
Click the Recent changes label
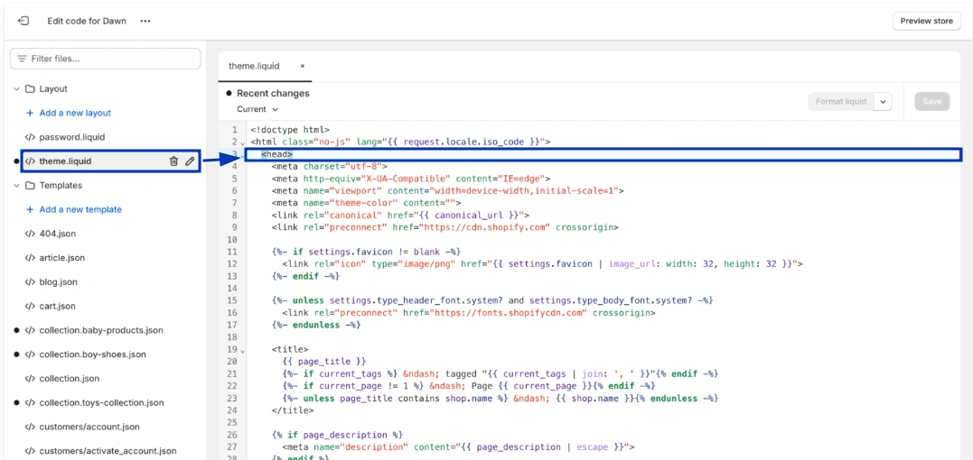pyautogui.click(x=273, y=94)
